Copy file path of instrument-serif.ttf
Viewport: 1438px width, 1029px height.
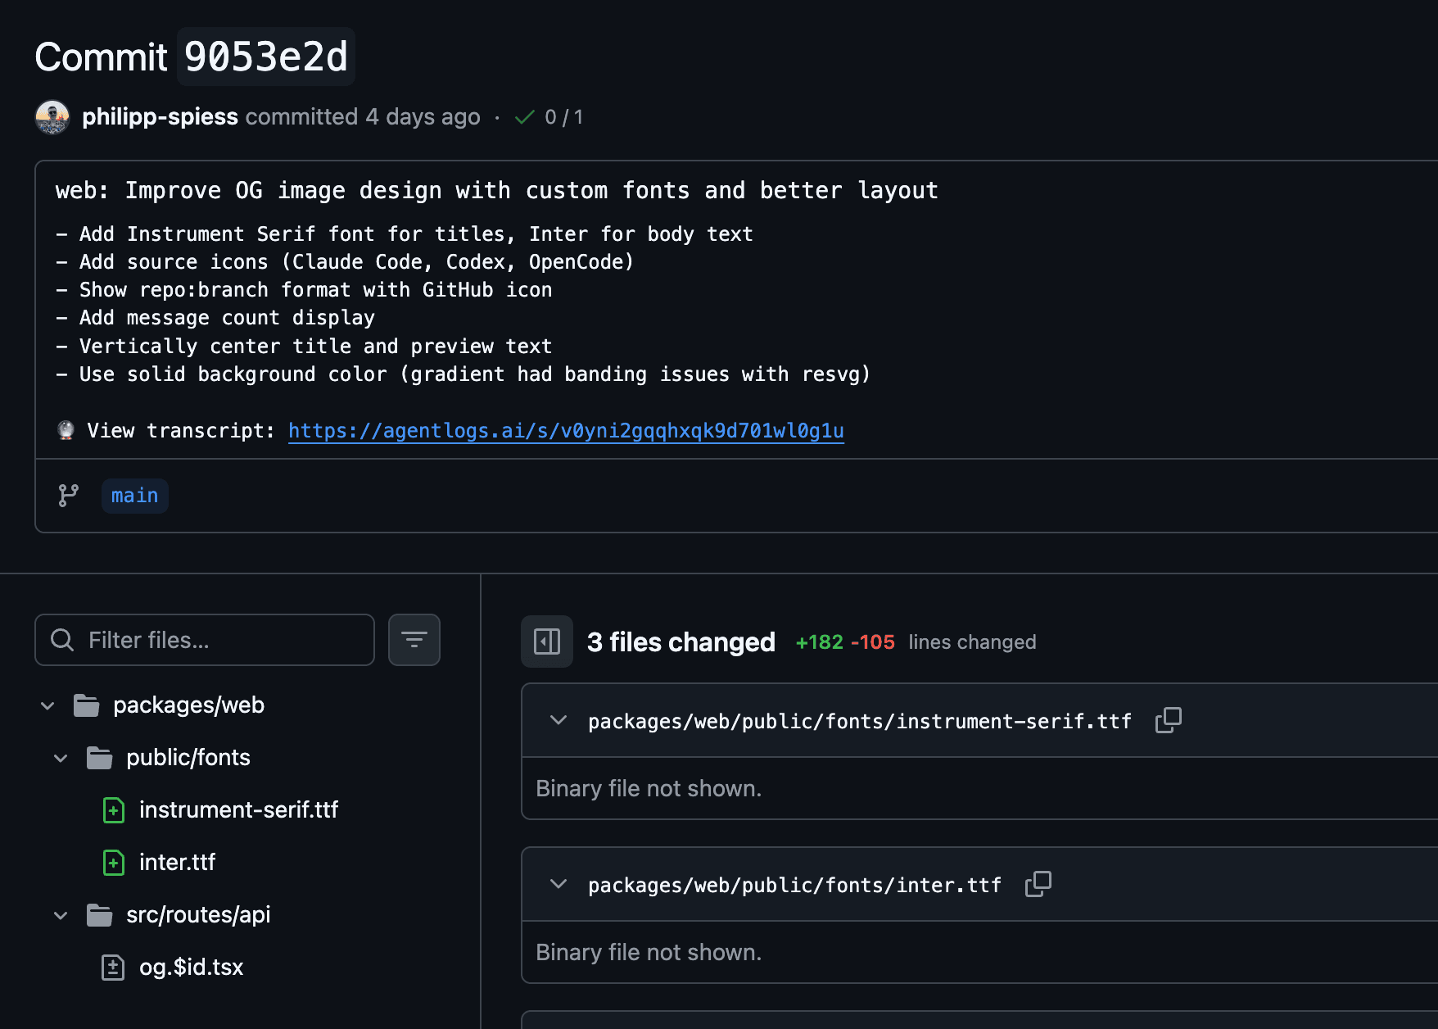click(x=1168, y=720)
